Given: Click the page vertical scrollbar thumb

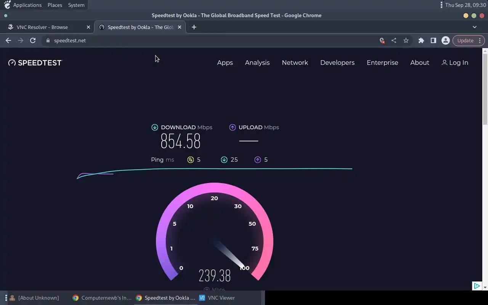Looking at the screenshot, I should 485,89.
